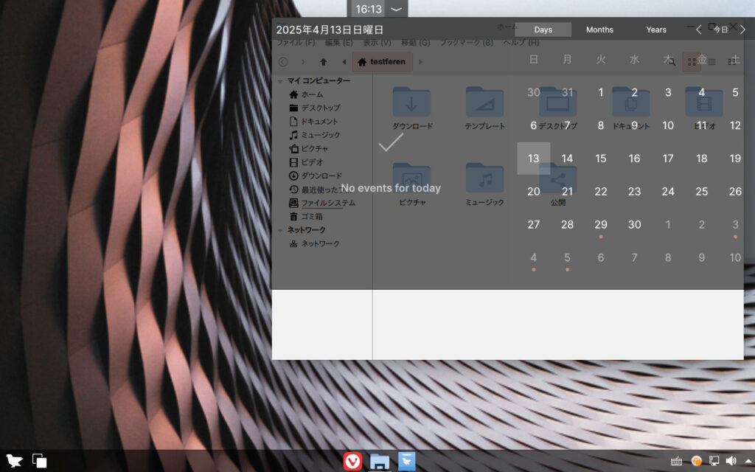The width and height of the screenshot is (755, 472).
Task: Select day 14 in the calendar
Action: [x=567, y=159]
